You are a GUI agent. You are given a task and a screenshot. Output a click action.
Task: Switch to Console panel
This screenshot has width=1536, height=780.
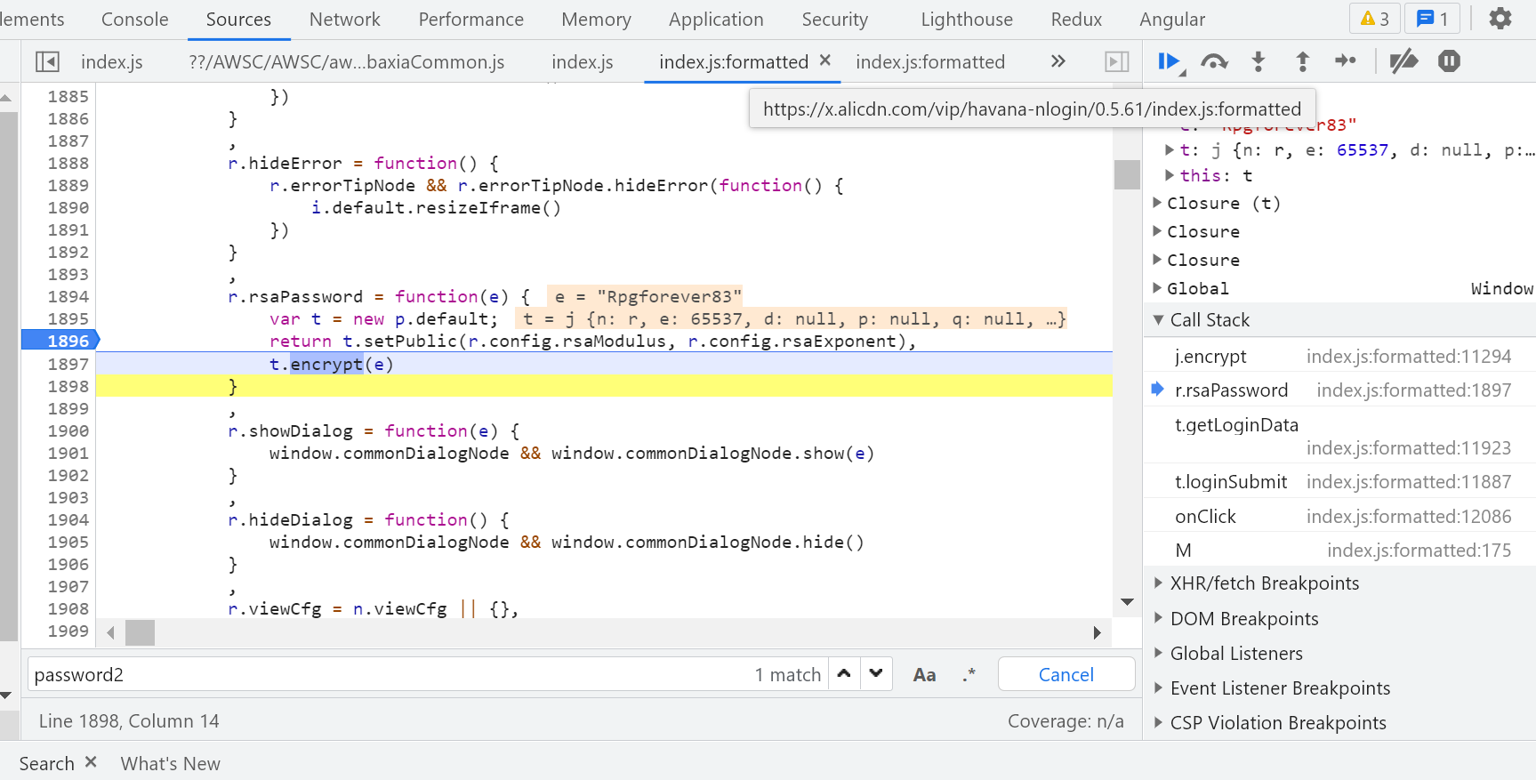(x=134, y=20)
